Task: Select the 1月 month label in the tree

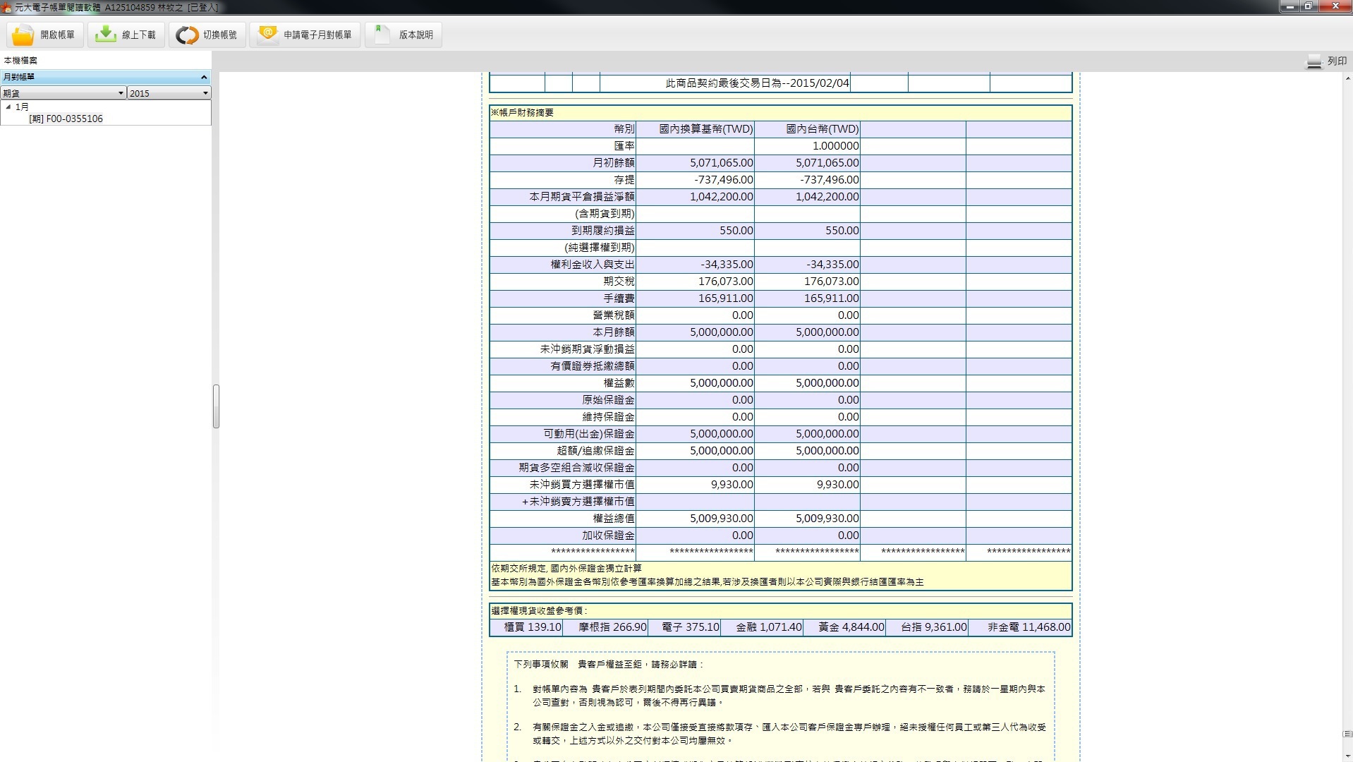Action: point(22,107)
